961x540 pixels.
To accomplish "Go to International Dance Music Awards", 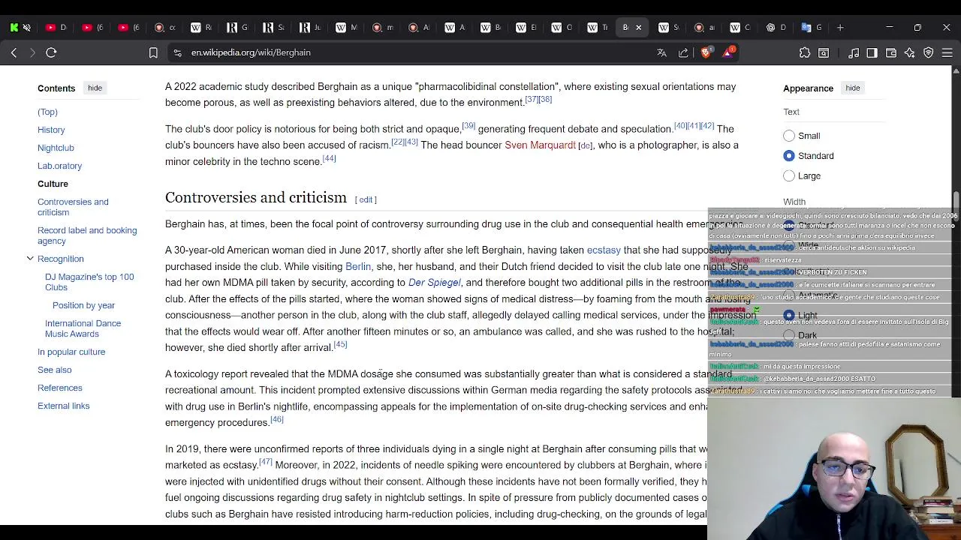I will tap(83, 328).
